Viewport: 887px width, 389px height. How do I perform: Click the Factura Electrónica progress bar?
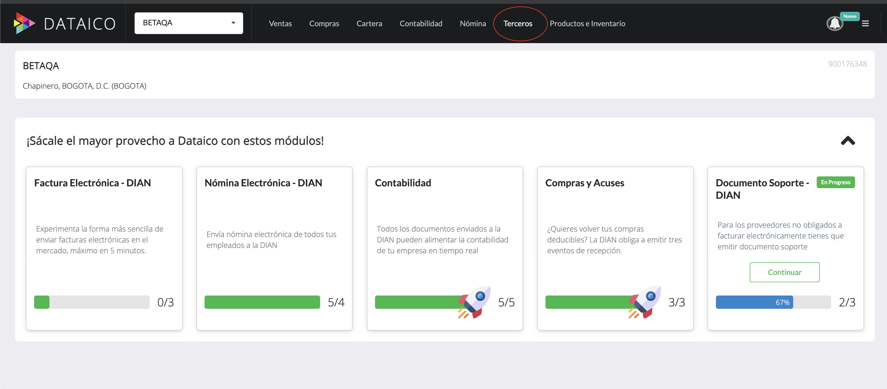pos(92,302)
